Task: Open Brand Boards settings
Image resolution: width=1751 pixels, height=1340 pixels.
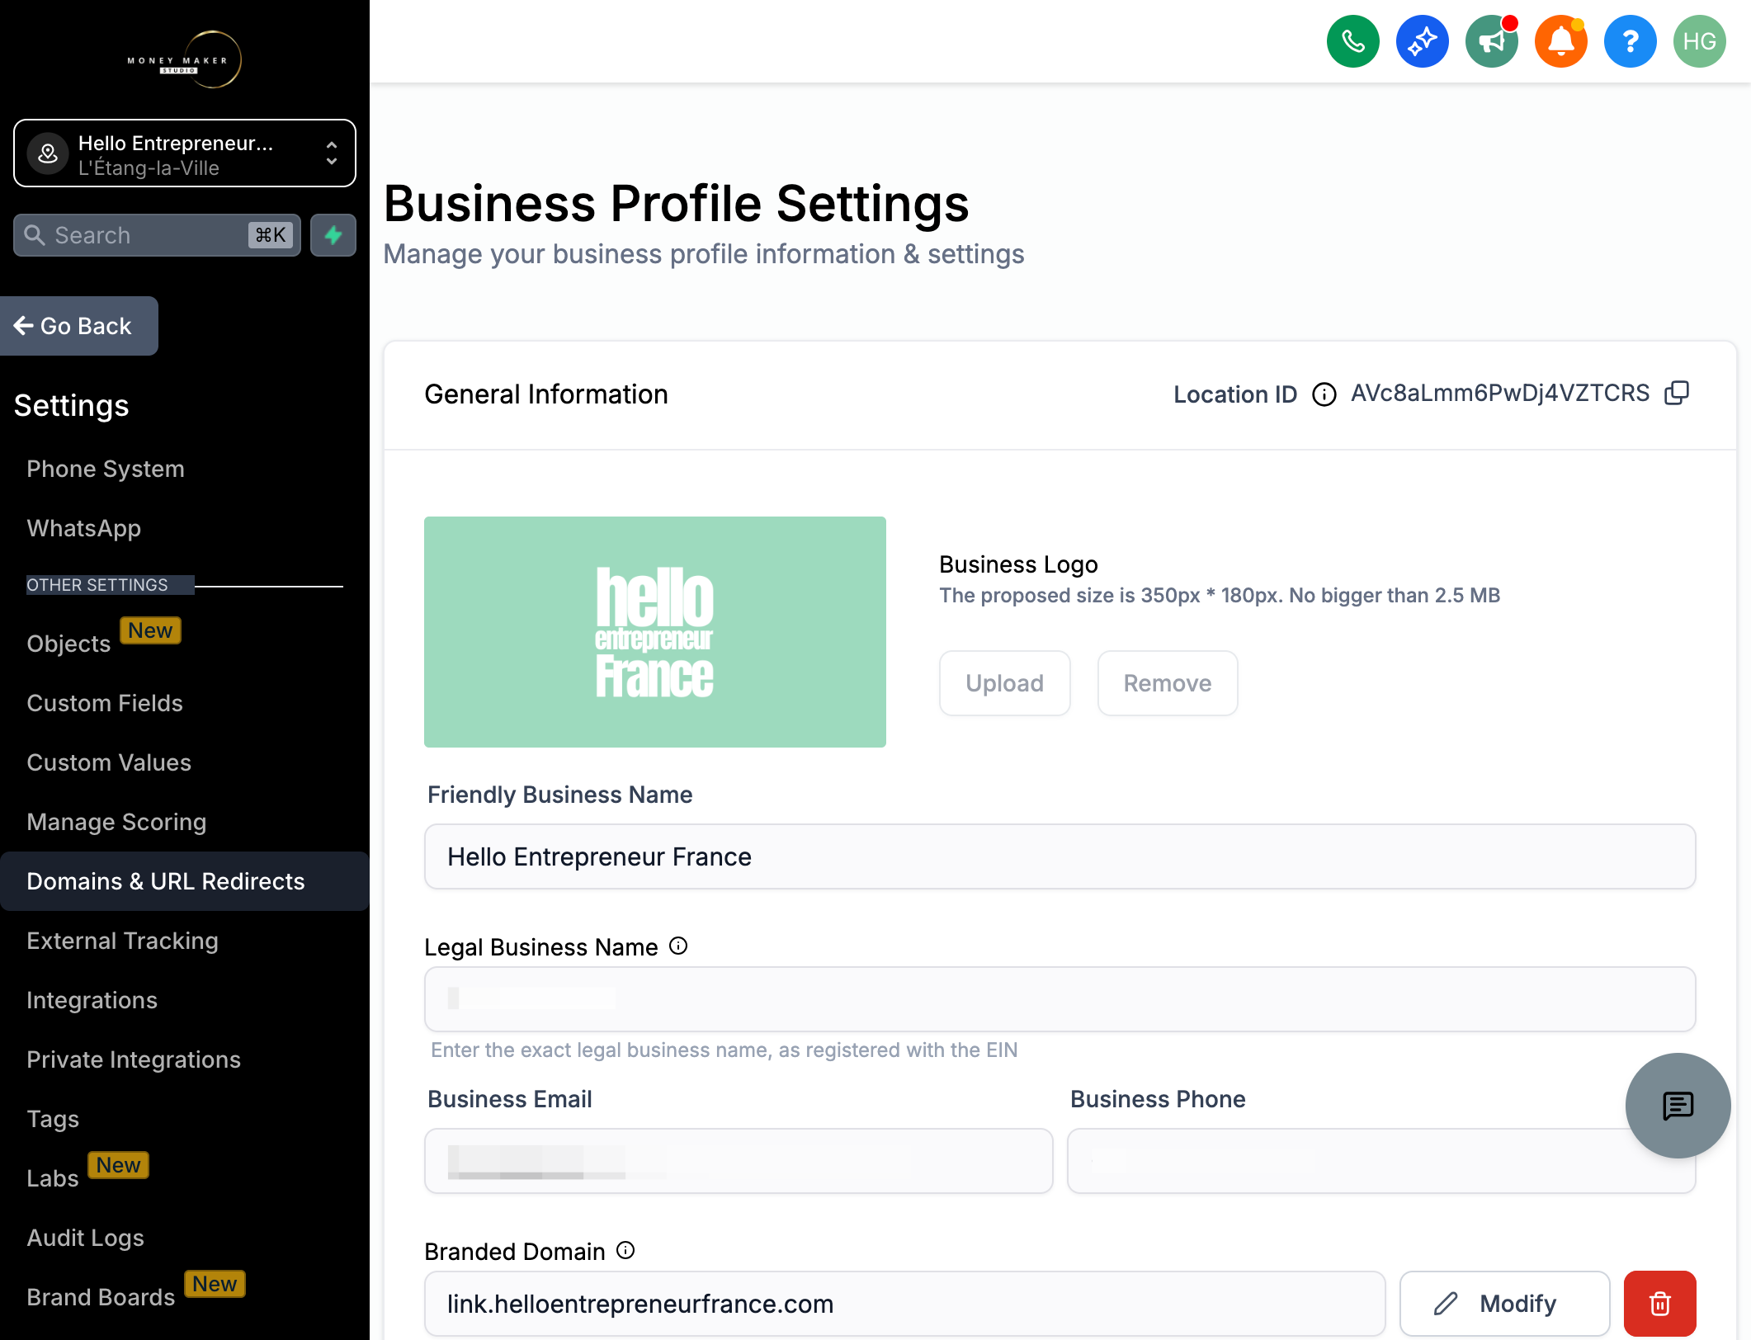Action: 101,1297
